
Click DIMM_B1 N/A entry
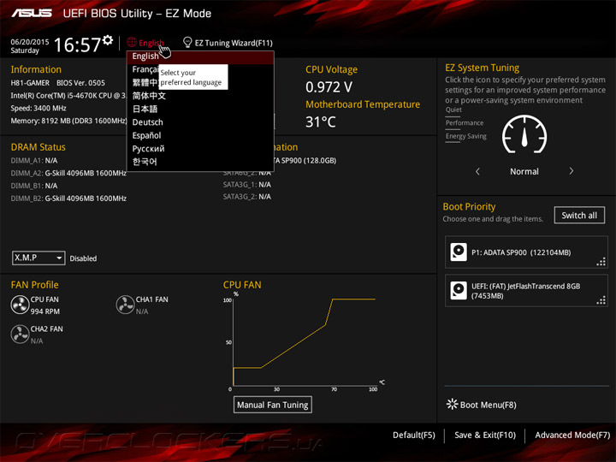click(x=34, y=186)
